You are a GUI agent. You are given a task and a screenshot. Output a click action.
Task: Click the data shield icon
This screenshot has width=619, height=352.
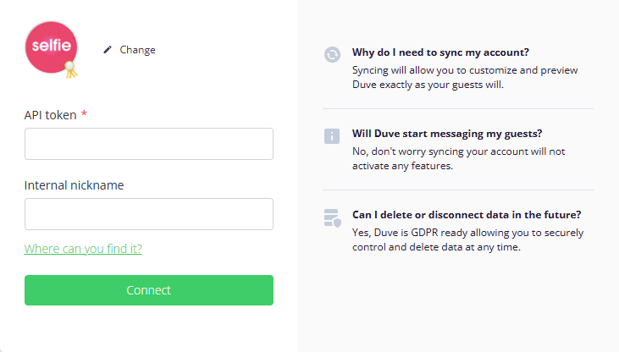coord(333,217)
